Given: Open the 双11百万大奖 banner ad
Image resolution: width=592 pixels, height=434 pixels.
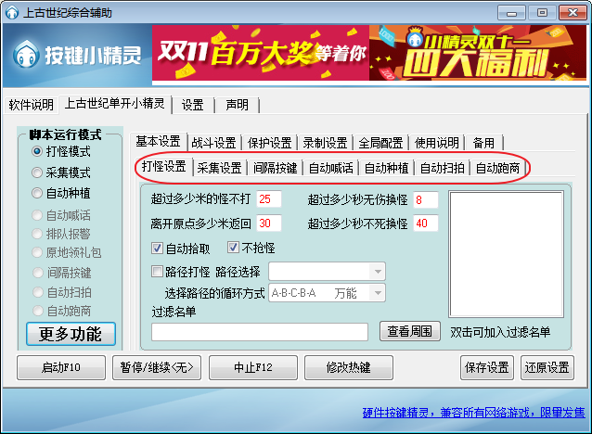Looking at the screenshot, I should pos(261,53).
